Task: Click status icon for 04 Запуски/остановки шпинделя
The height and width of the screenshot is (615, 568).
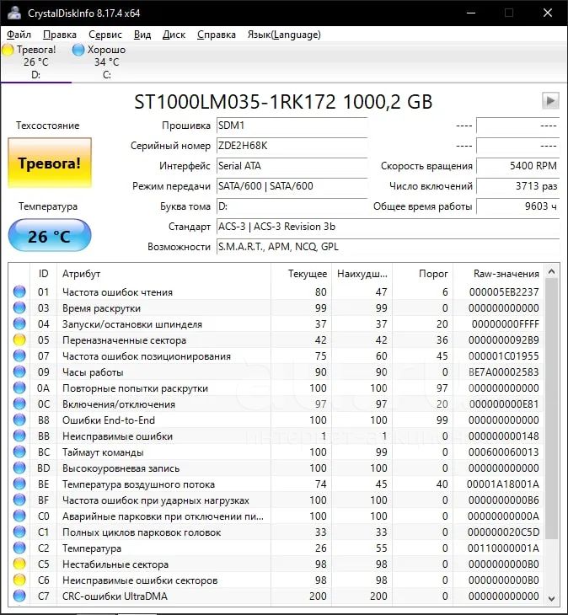Action: coord(19,324)
